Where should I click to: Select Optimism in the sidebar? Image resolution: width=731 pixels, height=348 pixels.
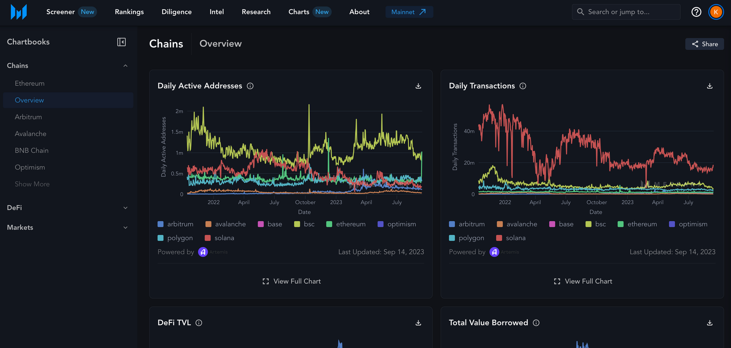pyautogui.click(x=68, y=167)
